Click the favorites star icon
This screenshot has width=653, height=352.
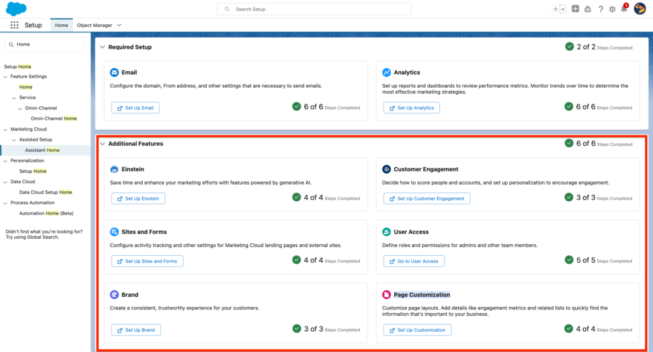[x=555, y=9]
